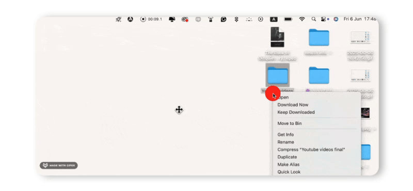Open the Grammarly G menu bar icon
The image size is (413, 191).
point(224,19)
